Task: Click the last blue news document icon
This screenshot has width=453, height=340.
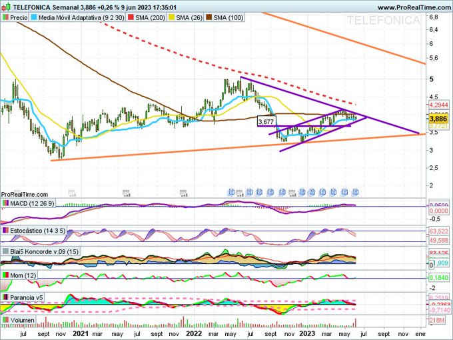Action: (x=356, y=192)
